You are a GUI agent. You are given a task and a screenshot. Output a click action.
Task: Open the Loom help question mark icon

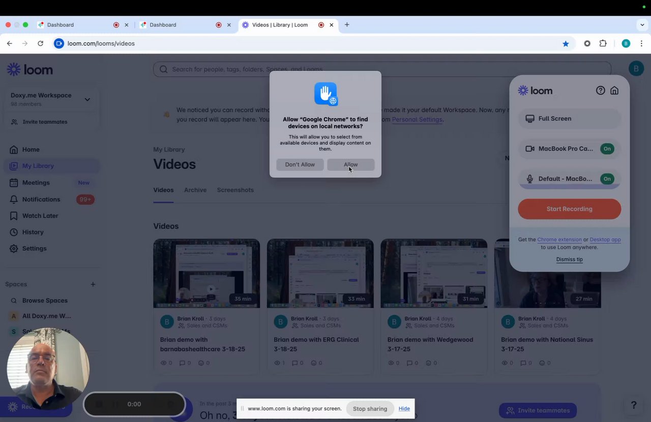coord(601,90)
